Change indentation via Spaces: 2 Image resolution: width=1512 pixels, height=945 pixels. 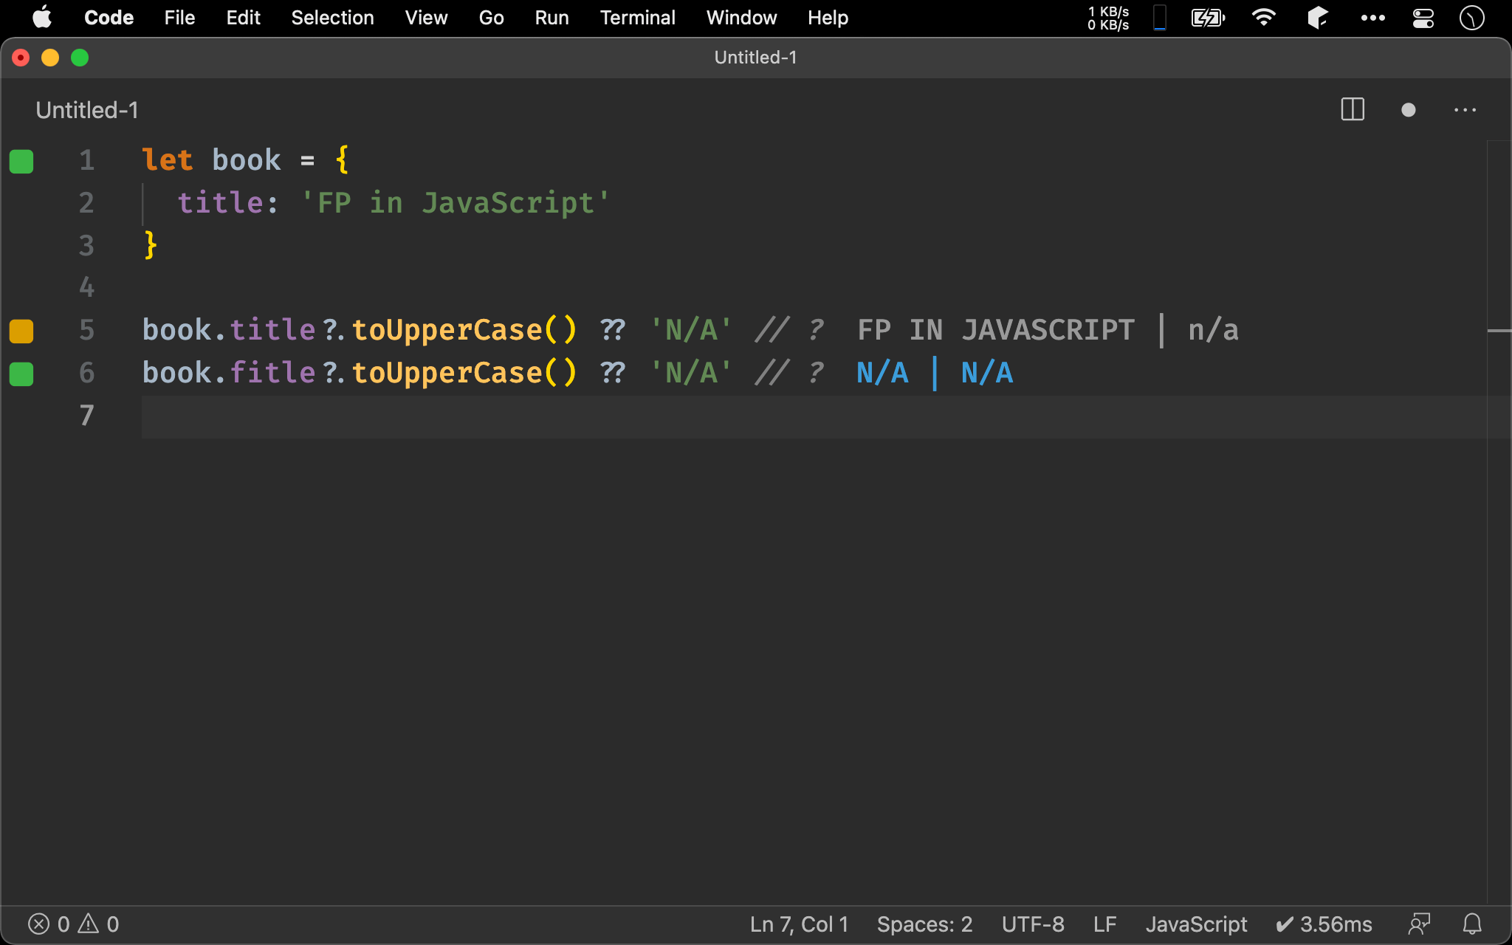coord(924,924)
